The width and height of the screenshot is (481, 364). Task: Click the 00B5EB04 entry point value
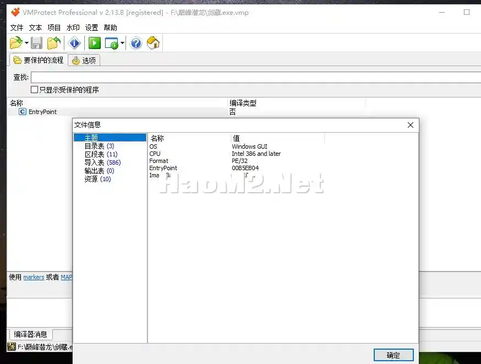coord(245,168)
